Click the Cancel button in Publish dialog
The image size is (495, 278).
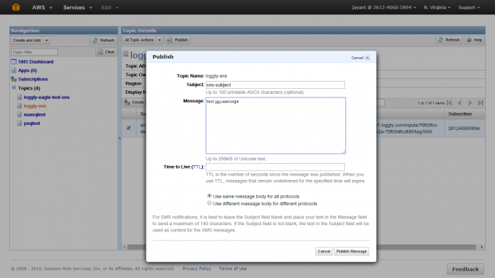(x=324, y=251)
